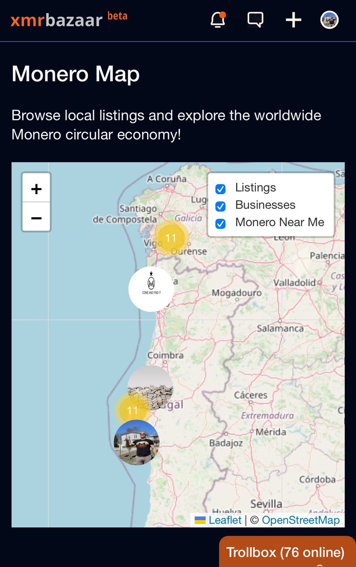The height and width of the screenshot is (567, 356).
Task: Open the OpenStreetMap attribution link
Action: pos(301,520)
